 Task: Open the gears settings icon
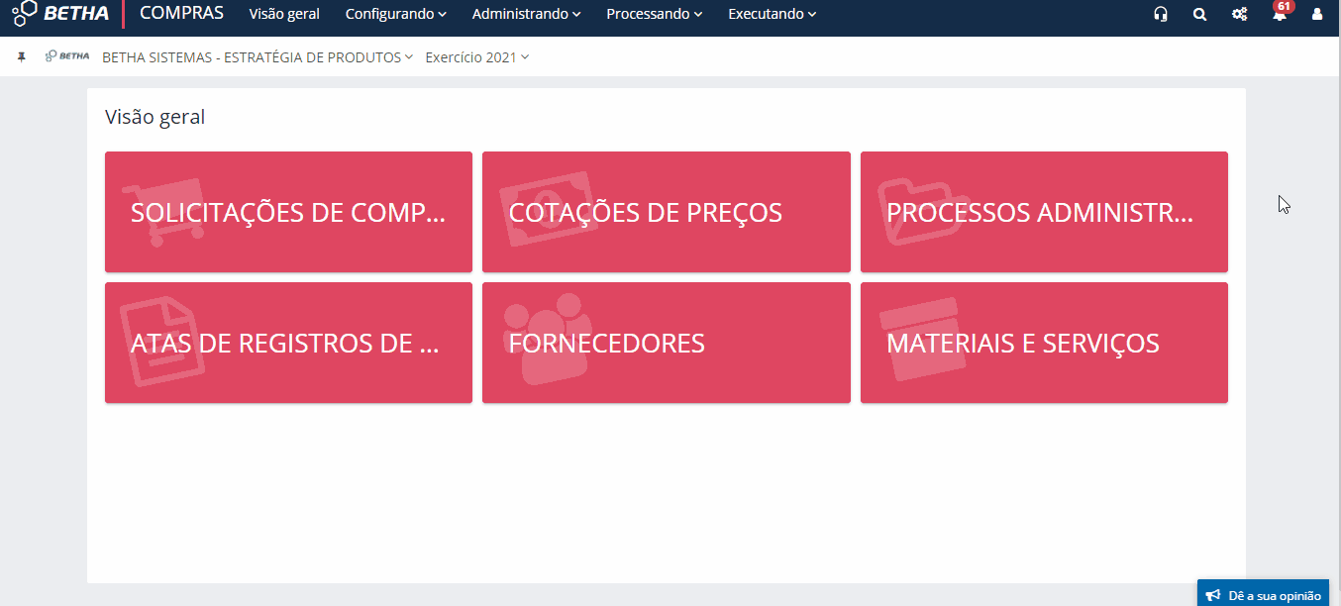point(1239,14)
